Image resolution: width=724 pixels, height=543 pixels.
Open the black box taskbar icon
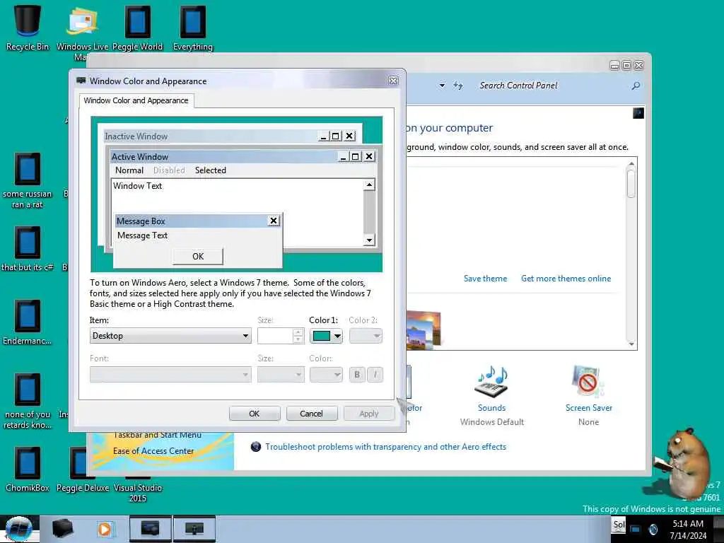63,529
